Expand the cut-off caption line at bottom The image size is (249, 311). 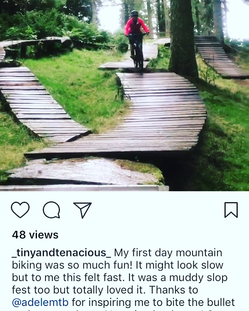tap(123, 310)
